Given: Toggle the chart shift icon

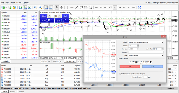Looking at the screenshot, I should pyautogui.click(x=51, y=7).
